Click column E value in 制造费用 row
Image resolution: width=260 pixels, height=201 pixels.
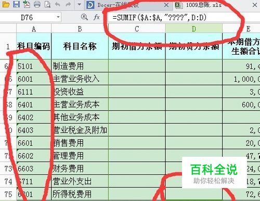click(x=241, y=66)
